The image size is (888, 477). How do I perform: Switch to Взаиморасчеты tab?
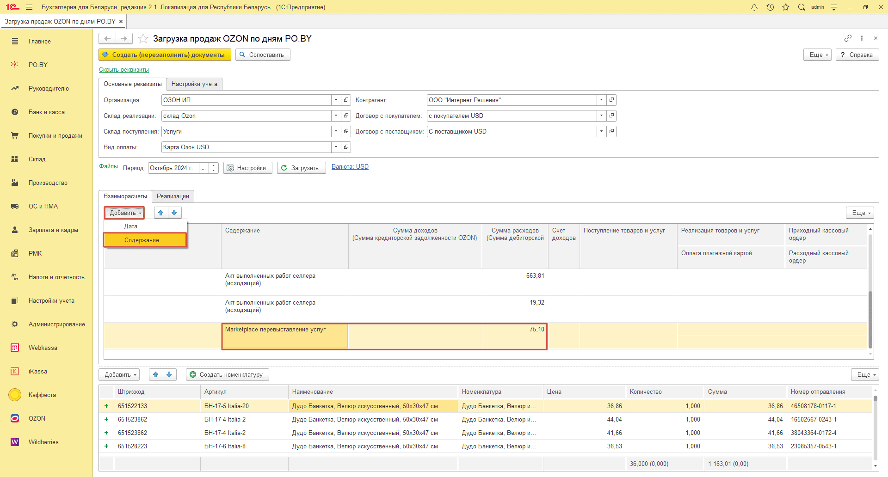coord(125,196)
